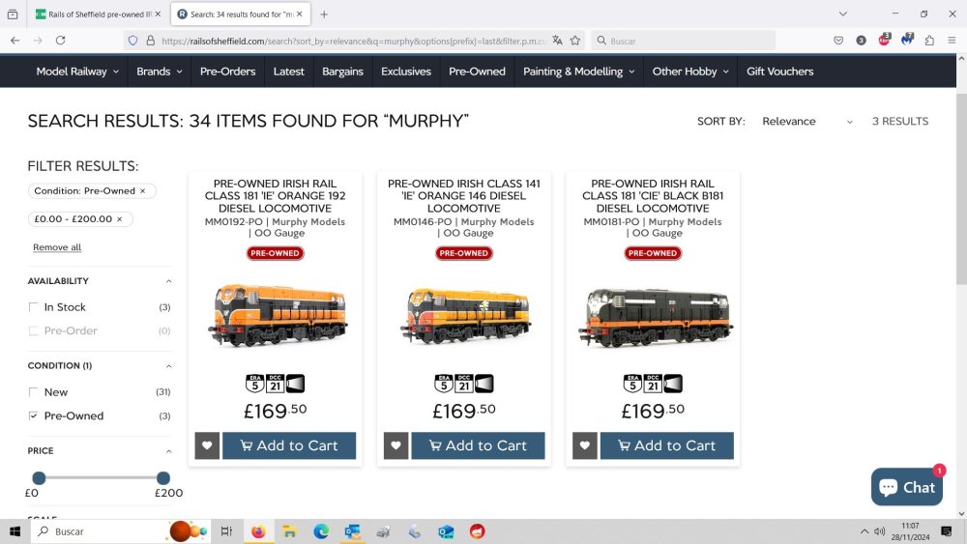The width and height of the screenshot is (967, 544).
Task: Click the £200 maximum price slider handle
Action: click(x=162, y=478)
